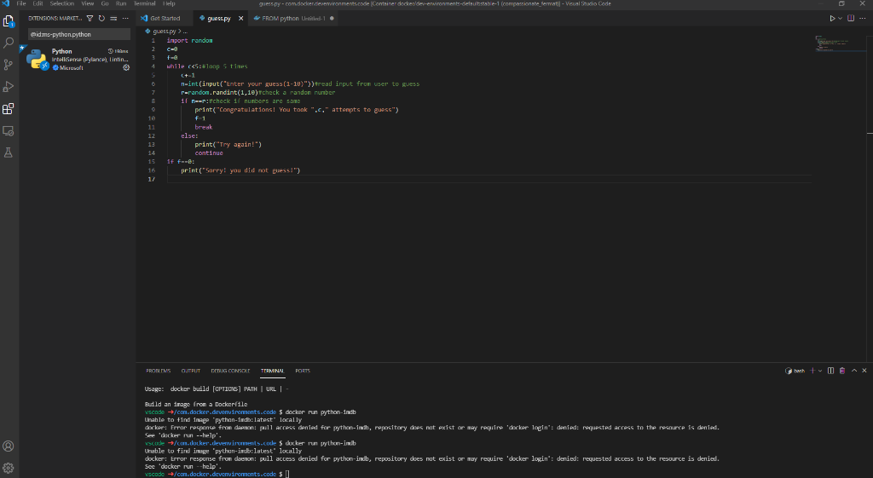Kill terminal with the trash icon
Screen dimensions: 873x478
point(842,371)
